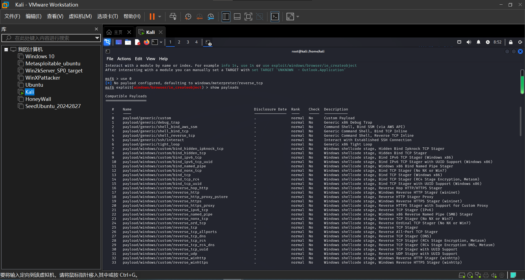Open the terminal Actions menu
The width and height of the screenshot is (525, 280).
(124, 59)
